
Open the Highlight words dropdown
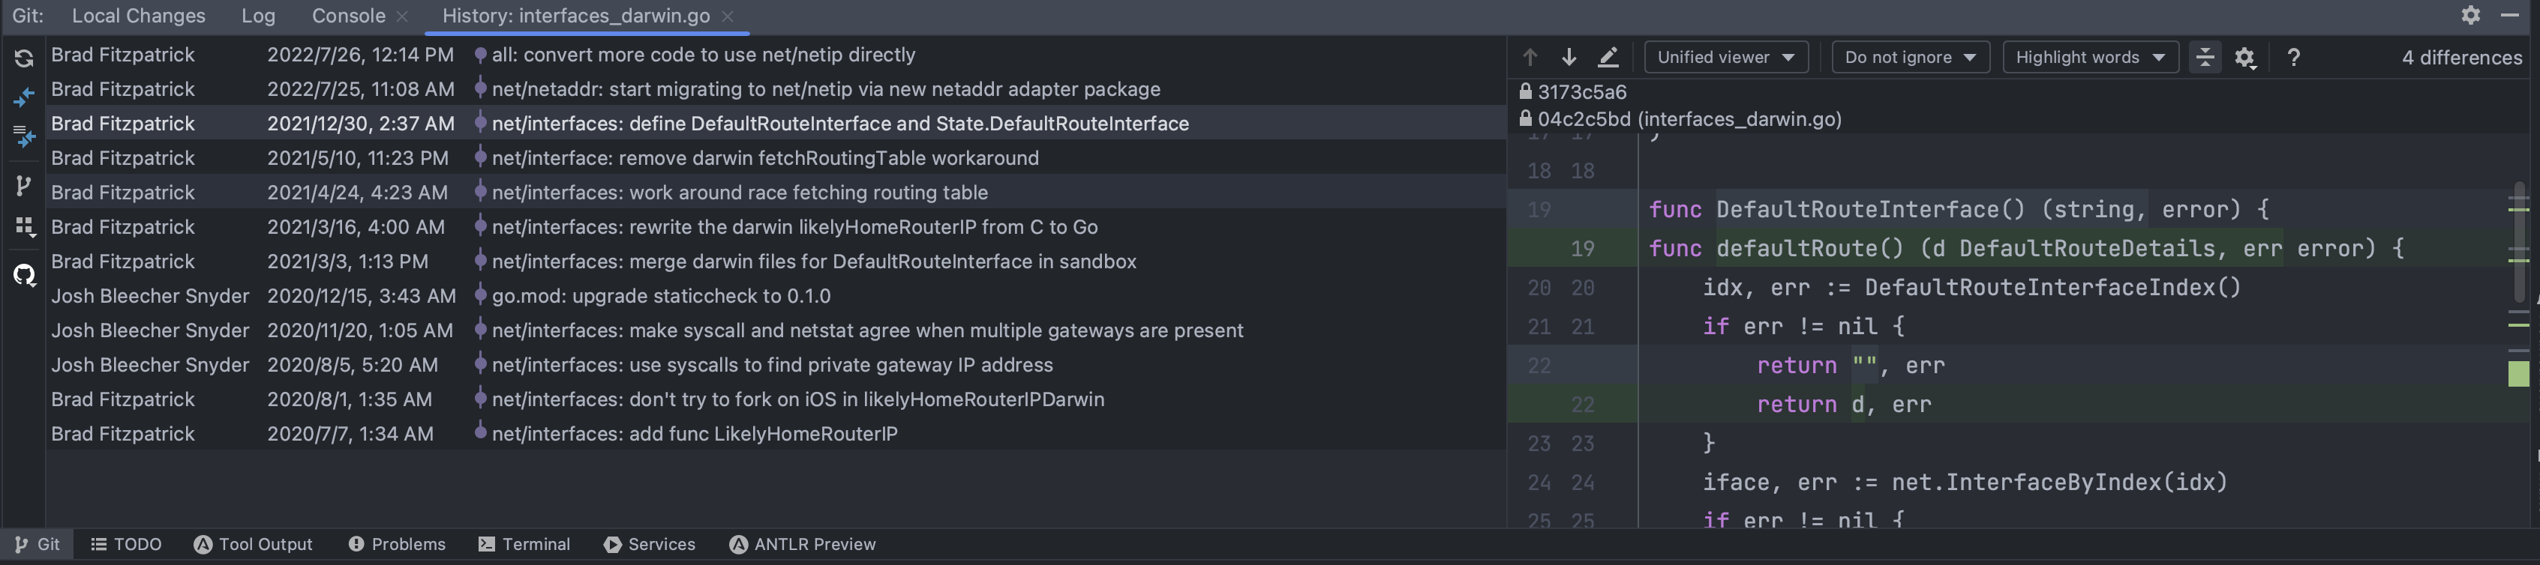[2091, 57]
